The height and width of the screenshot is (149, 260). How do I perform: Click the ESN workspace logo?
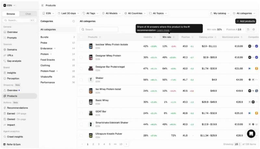[x=5, y=6]
